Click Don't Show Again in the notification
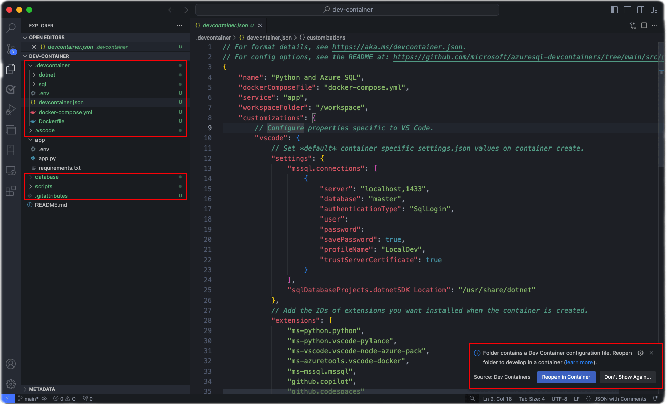This screenshot has height=404, width=667. point(627,377)
